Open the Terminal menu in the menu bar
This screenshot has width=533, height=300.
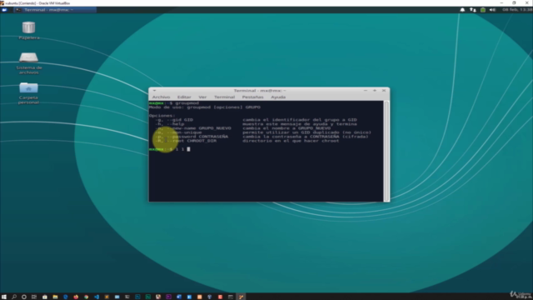(x=224, y=97)
